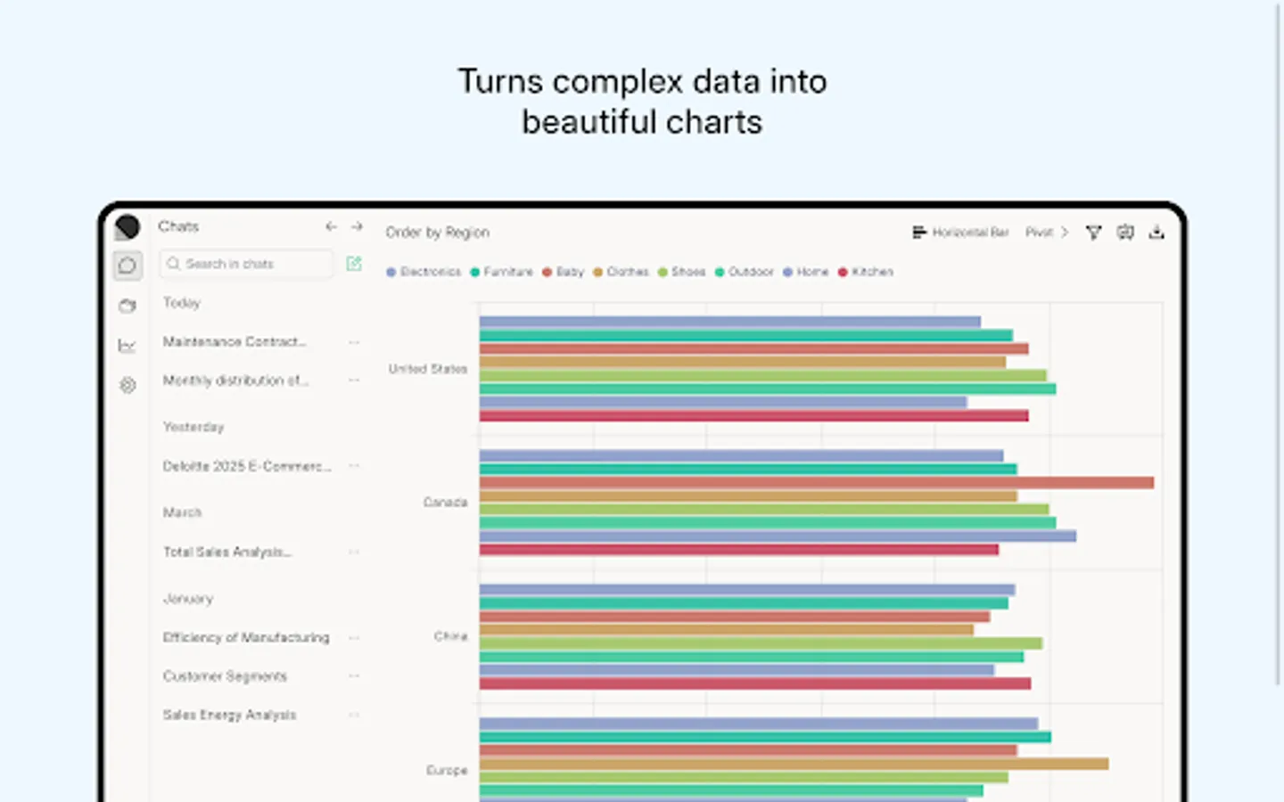Open the Horizontal Bar chart type dropdown
The width and height of the screenshot is (1284, 802).
[960, 233]
